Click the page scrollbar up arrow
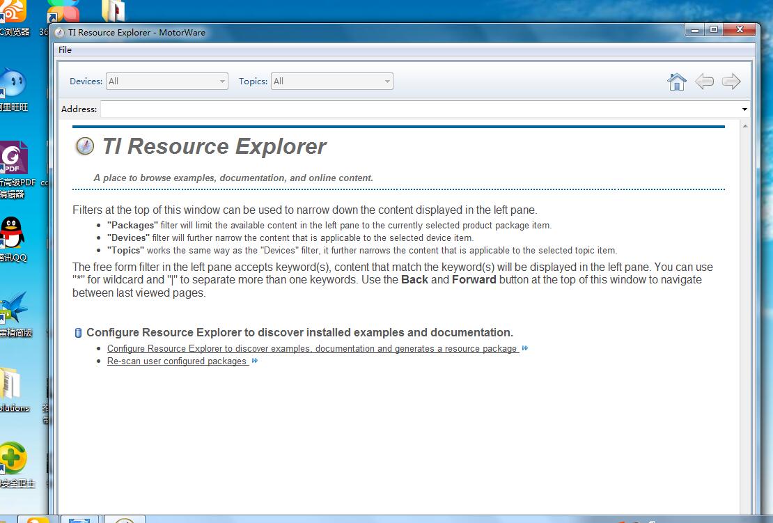This screenshot has width=773, height=523. tap(745, 126)
